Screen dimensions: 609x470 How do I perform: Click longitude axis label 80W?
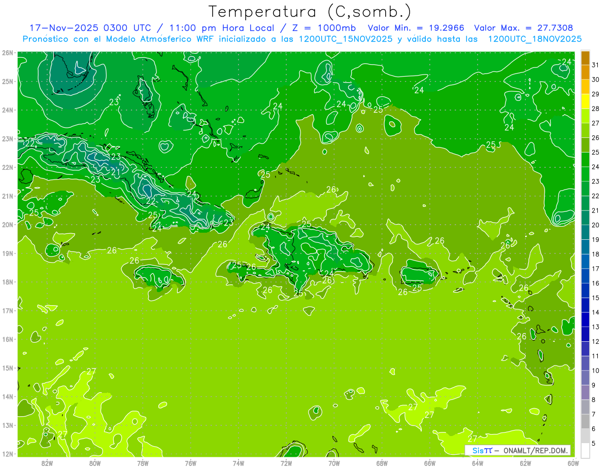tap(95, 463)
